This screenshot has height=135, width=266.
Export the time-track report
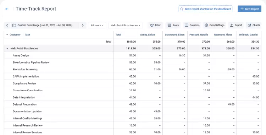[x=236, y=25]
